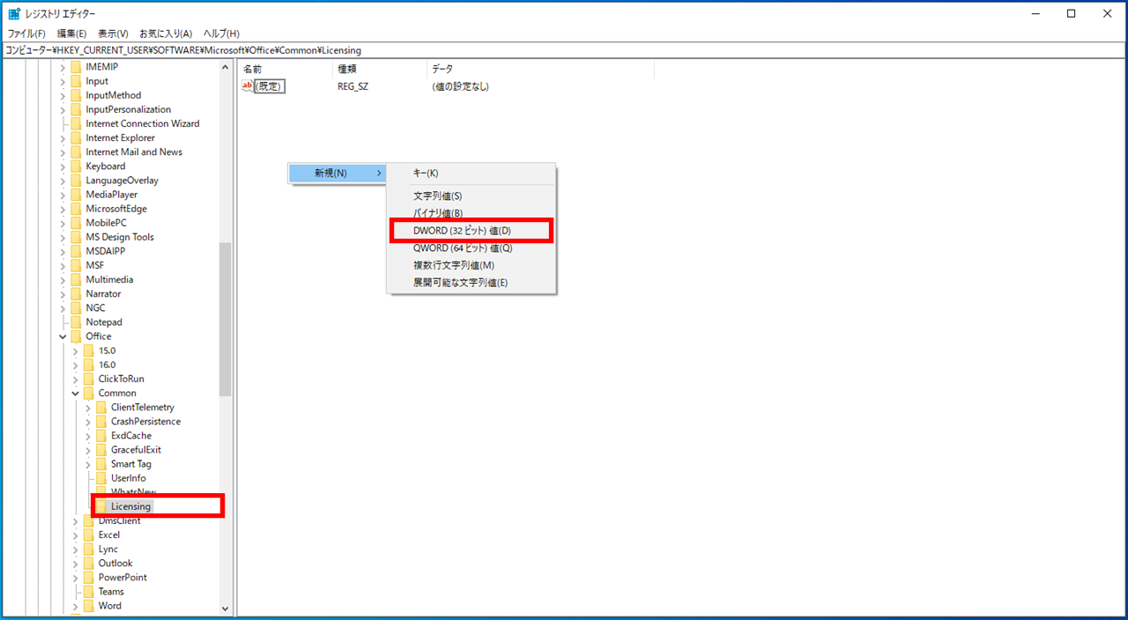Image resolution: width=1128 pixels, height=620 pixels.
Task: Select the ClickToRun key
Action: (122, 379)
